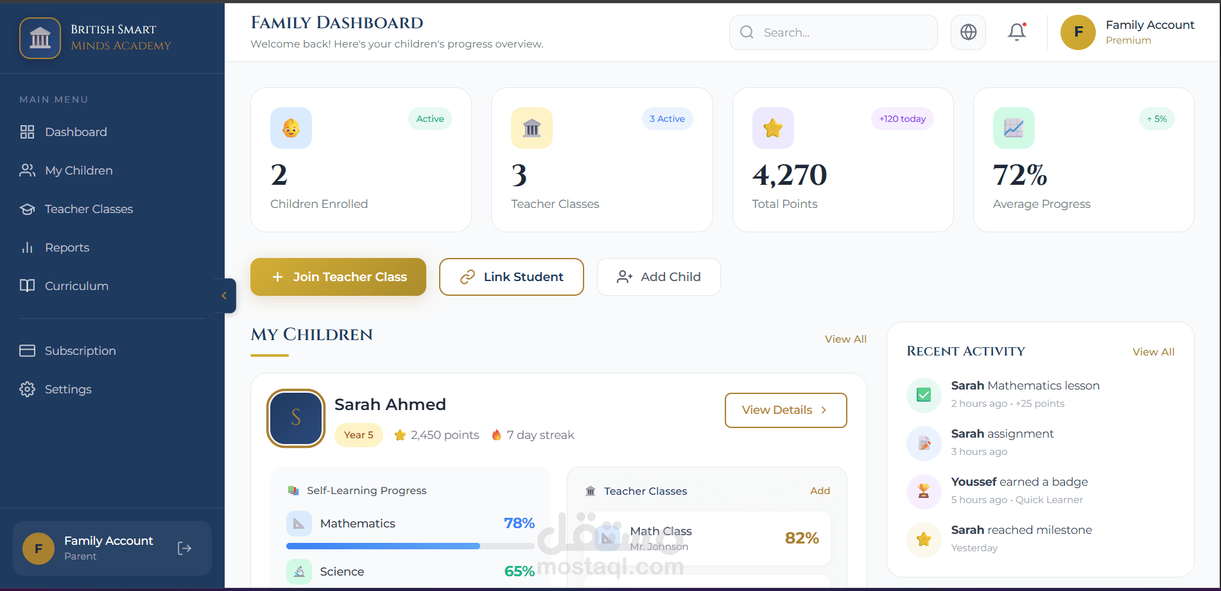This screenshot has width=1221, height=591.
Task: Click the "+120 today" badge
Action: pyautogui.click(x=903, y=119)
